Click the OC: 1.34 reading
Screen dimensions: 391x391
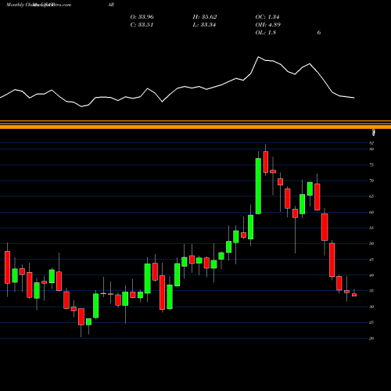[267, 17]
